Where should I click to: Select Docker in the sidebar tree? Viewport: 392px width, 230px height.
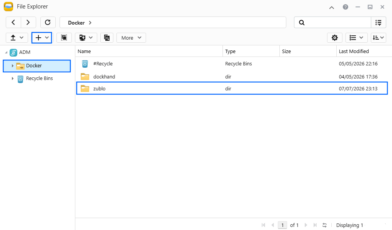(37, 66)
